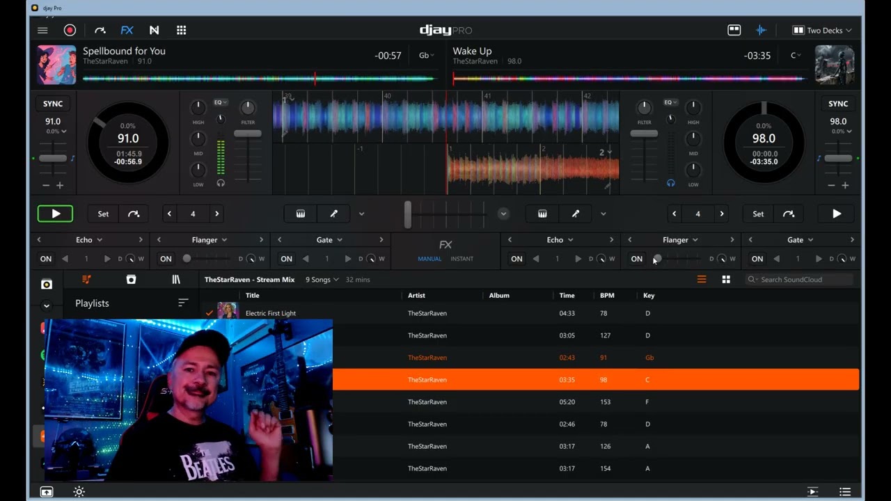The height and width of the screenshot is (501, 891).
Task: Click deck 1 loop arrow icon beside Set
Action: 134,214
